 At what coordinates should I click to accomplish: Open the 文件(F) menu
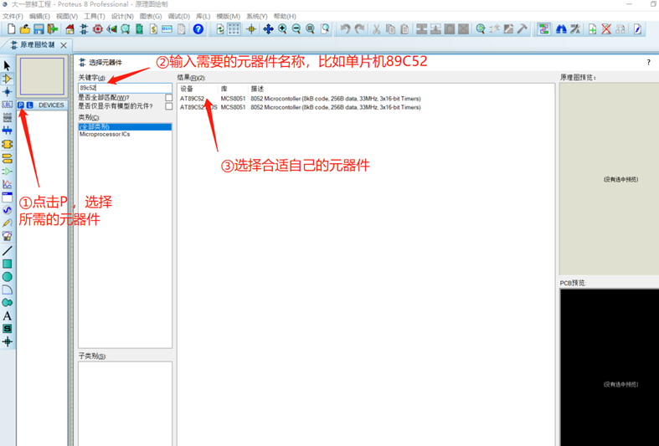(13, 16)
